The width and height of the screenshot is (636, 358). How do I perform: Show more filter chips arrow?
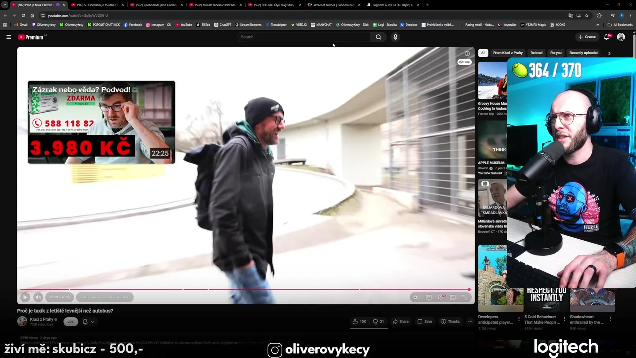pos(609,53)
